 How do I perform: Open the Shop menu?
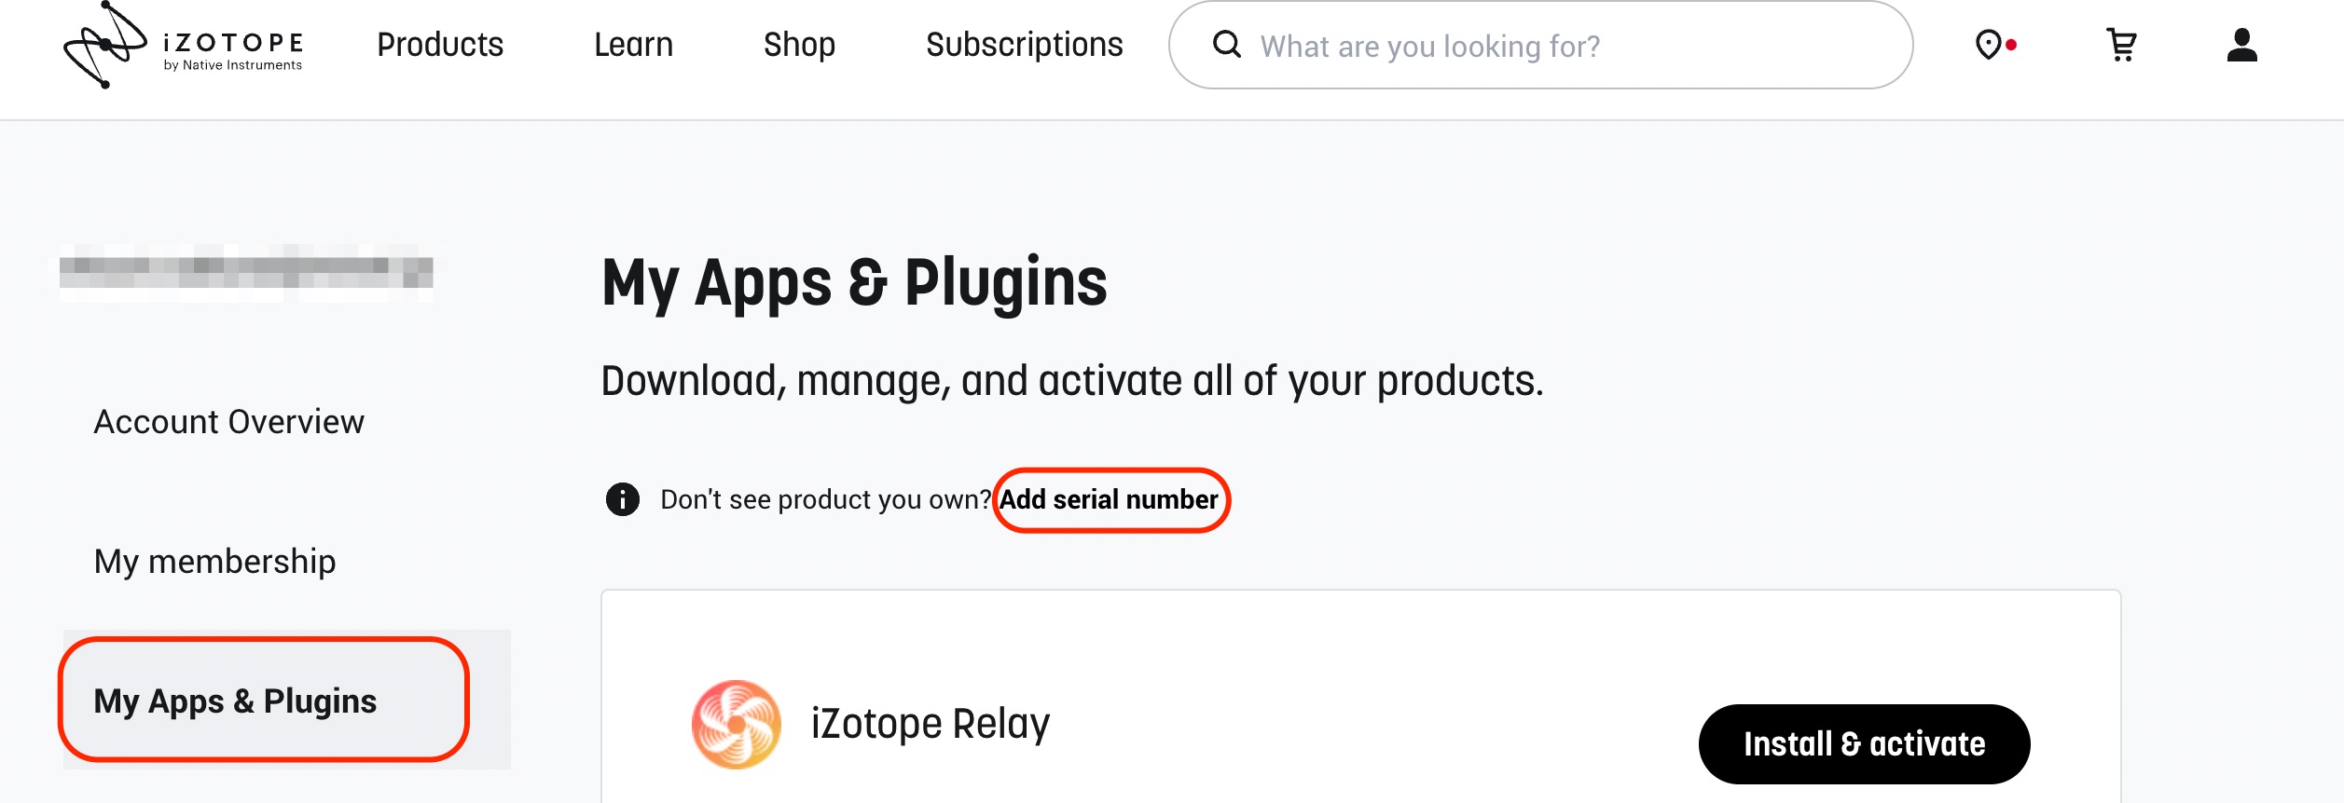point(799,45)
